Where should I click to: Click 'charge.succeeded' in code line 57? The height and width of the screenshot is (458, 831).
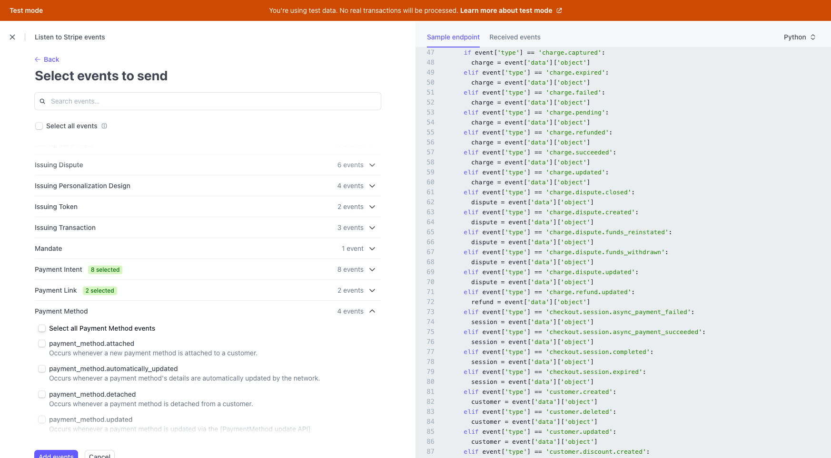(579, 153)
